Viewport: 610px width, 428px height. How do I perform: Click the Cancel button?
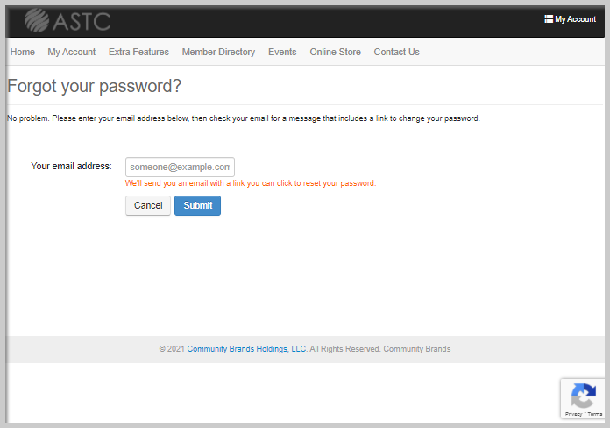(148, 205)
